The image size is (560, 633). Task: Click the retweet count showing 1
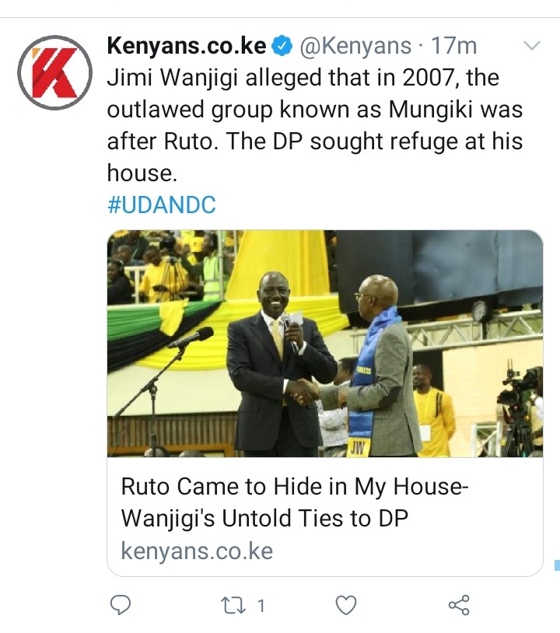[261, 606]
